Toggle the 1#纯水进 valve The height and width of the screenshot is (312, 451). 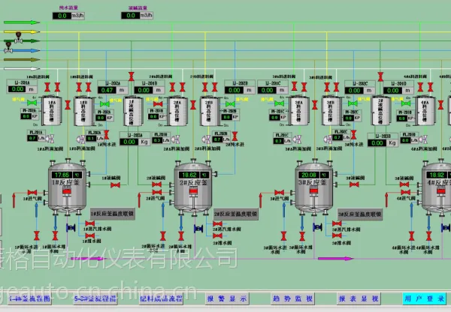[107, 134]
